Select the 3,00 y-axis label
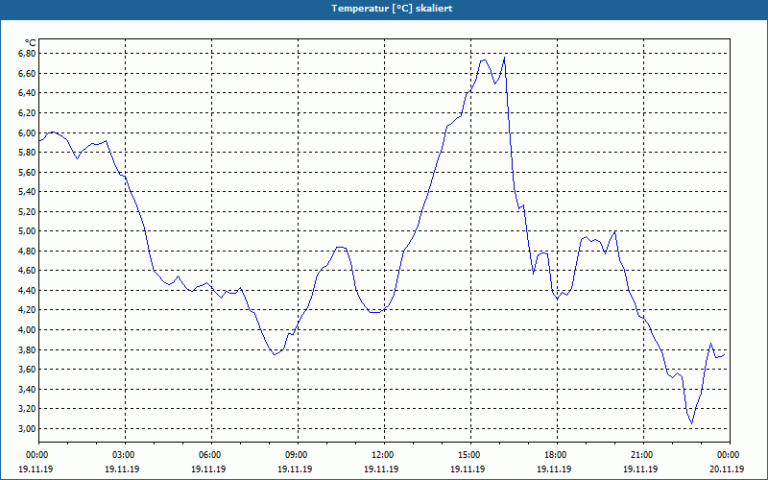The width and height of the screenshot is (768, 480). pyautogui.click(x=28, y=428)
